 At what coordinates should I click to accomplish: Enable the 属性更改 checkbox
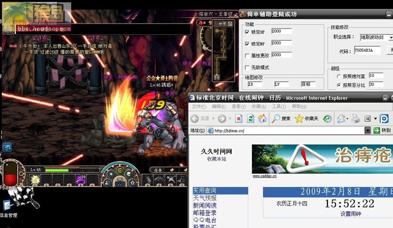tap(247, 55)
